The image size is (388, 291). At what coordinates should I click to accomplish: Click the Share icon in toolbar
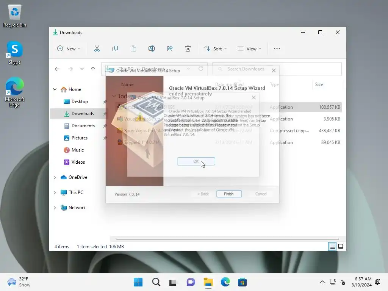click(x=170, y=49)
